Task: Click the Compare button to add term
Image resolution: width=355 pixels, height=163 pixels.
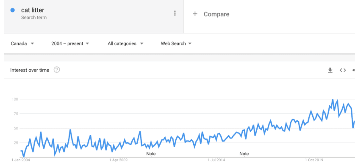Action: click(x=211, y=14)
